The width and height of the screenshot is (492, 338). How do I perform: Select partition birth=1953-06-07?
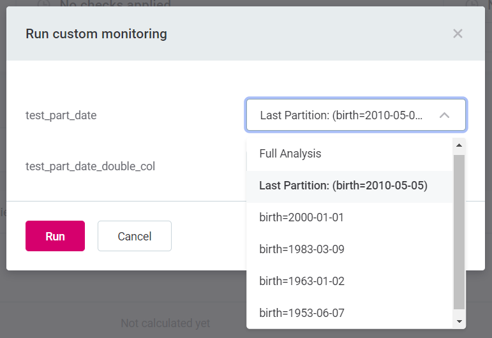pyautogui.click(x=301, y=313)
